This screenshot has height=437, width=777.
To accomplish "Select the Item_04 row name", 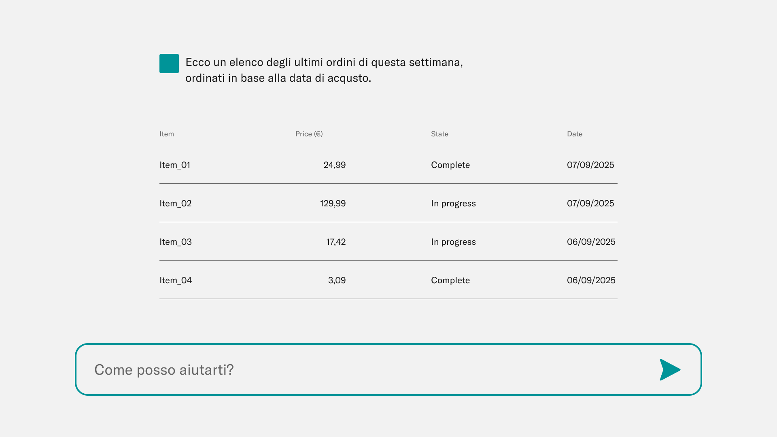I will coord(176,280).
